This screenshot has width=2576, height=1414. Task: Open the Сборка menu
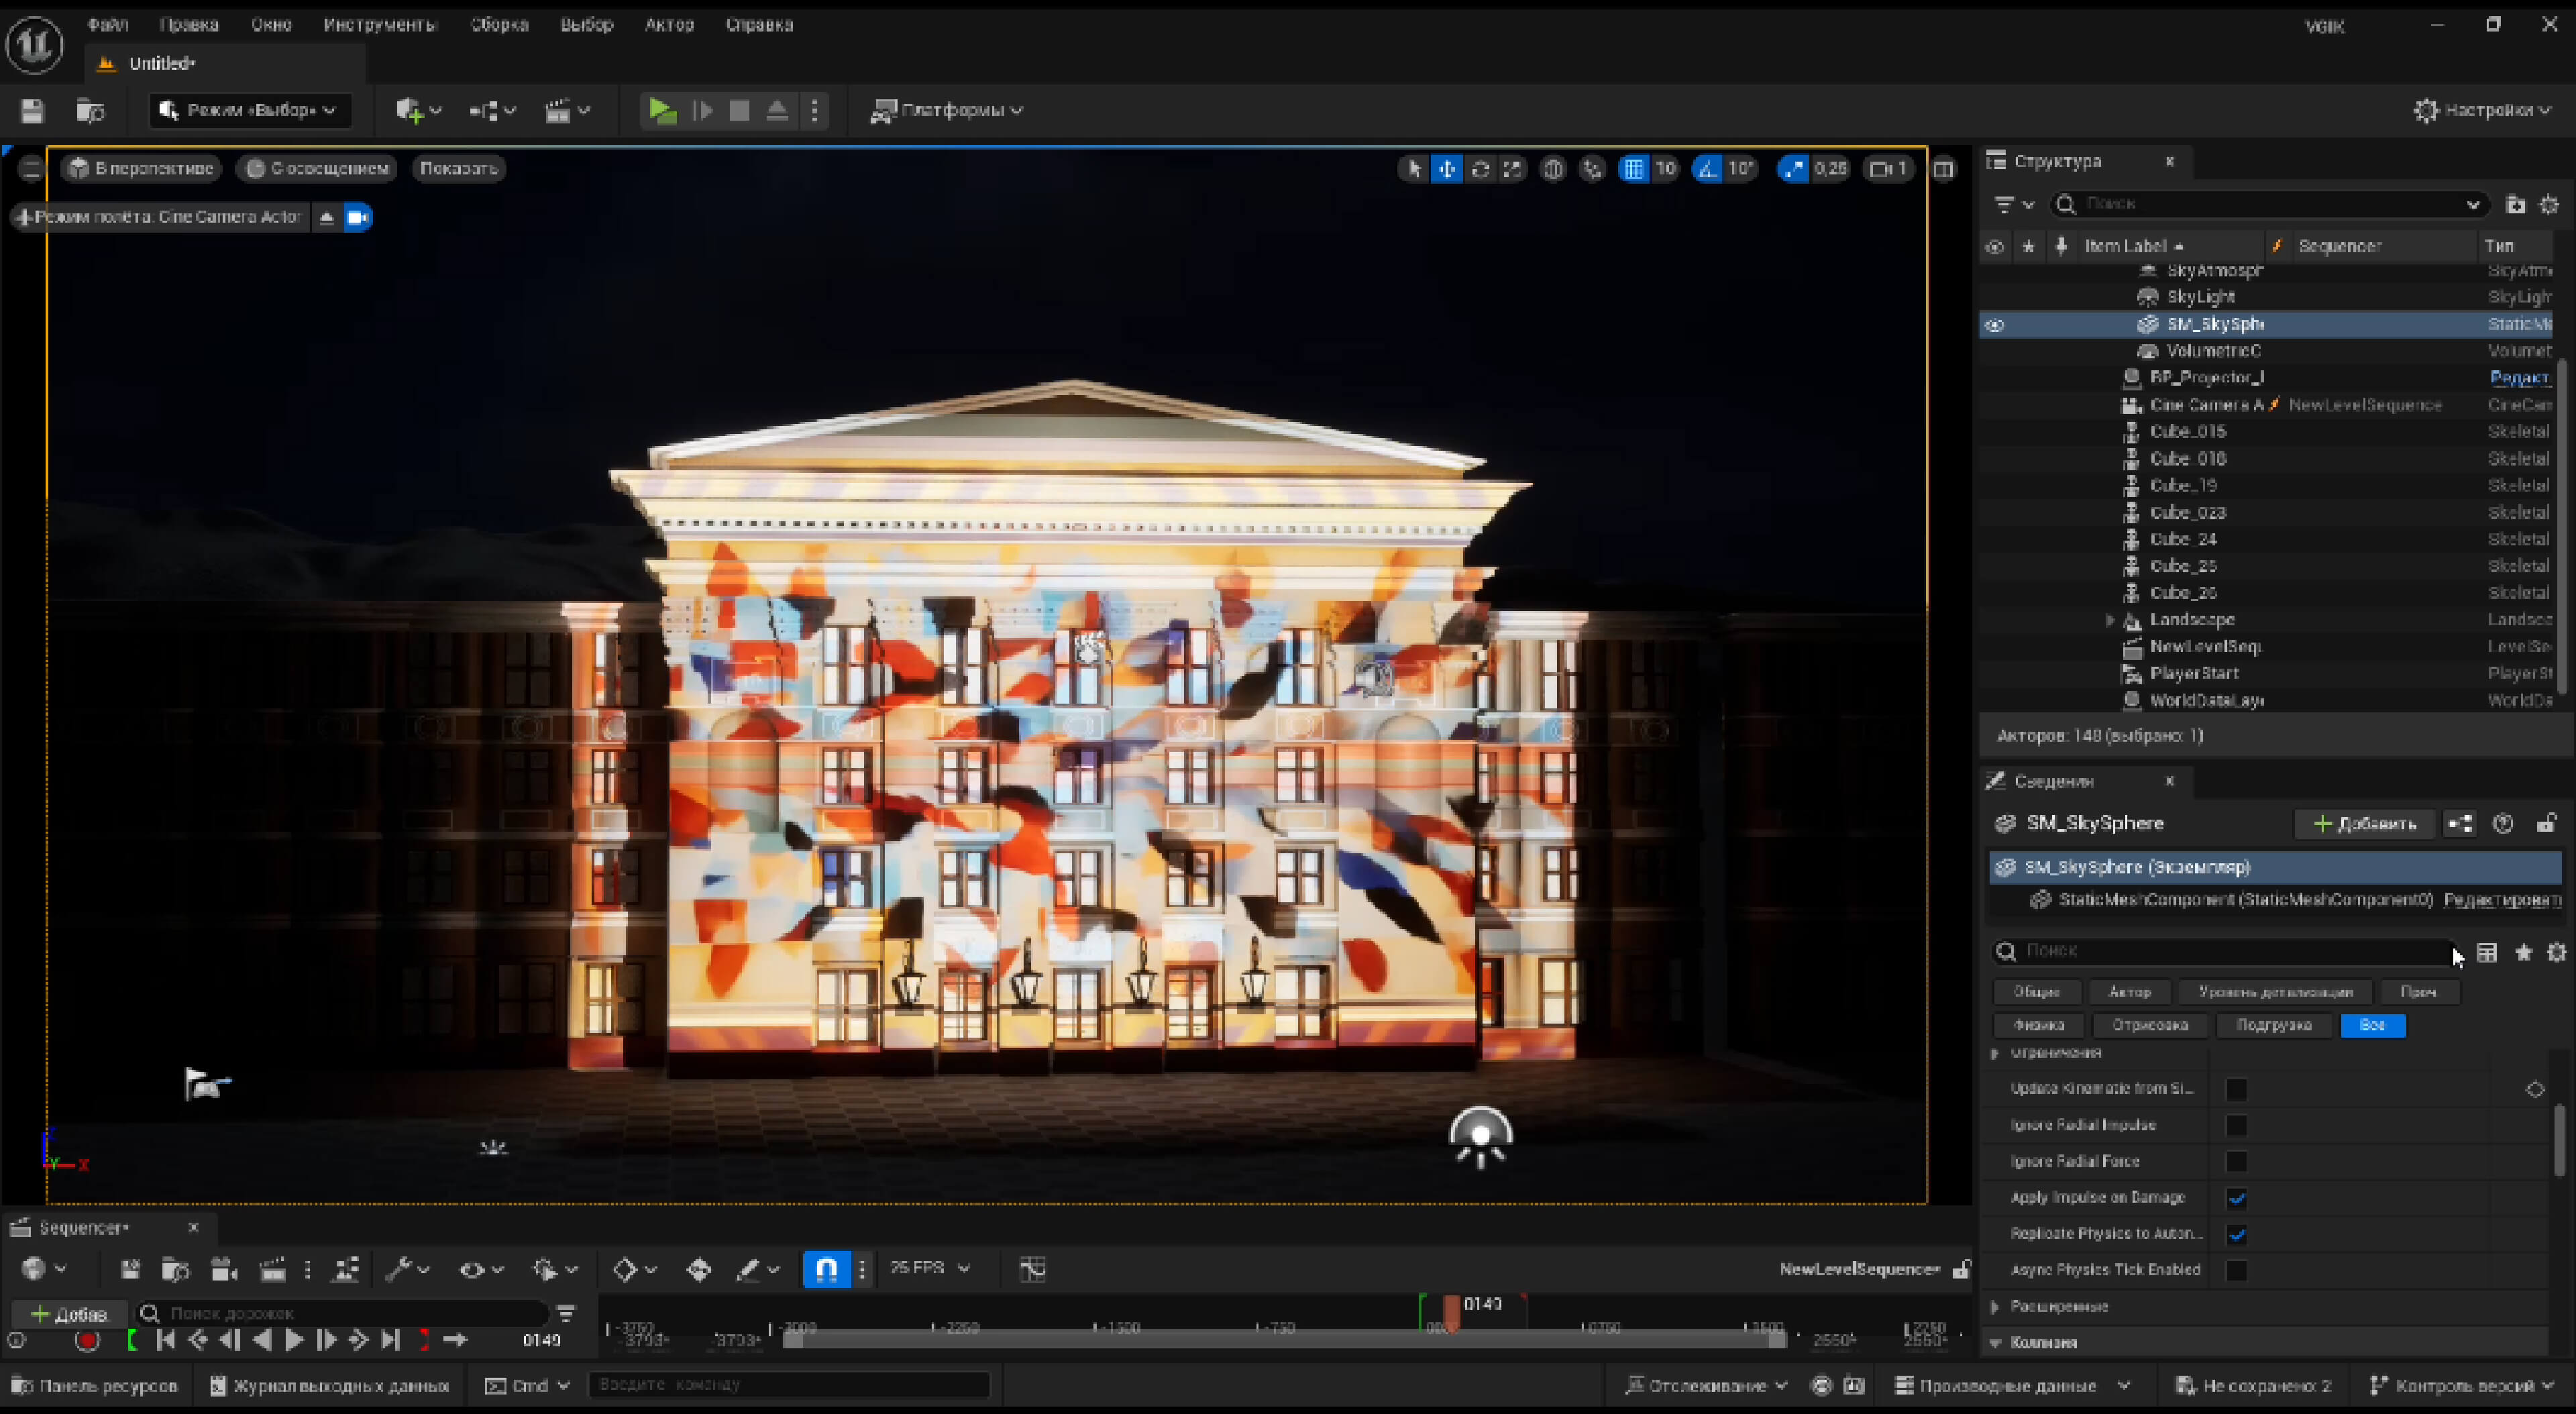pos(499,24)
